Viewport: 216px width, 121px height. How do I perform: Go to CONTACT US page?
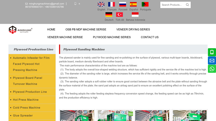[x=150, y=37]
